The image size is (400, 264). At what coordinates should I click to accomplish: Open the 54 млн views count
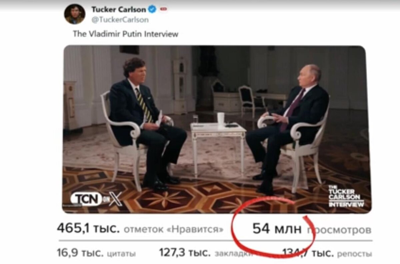277,229
